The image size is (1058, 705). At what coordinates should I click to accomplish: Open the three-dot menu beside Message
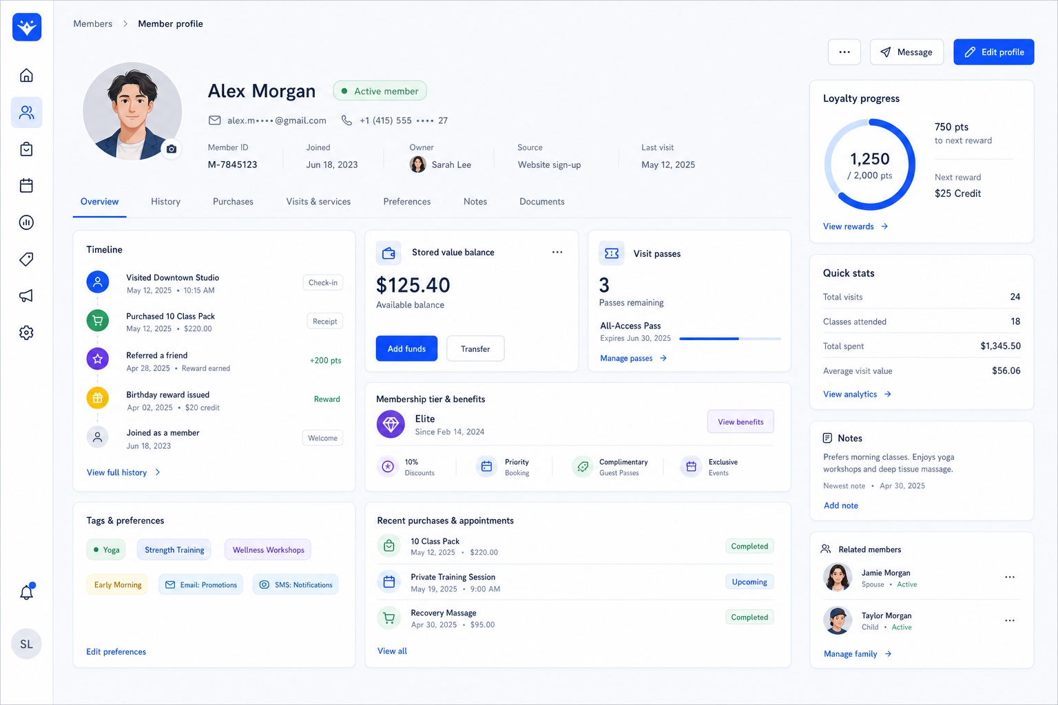[844, 52]
